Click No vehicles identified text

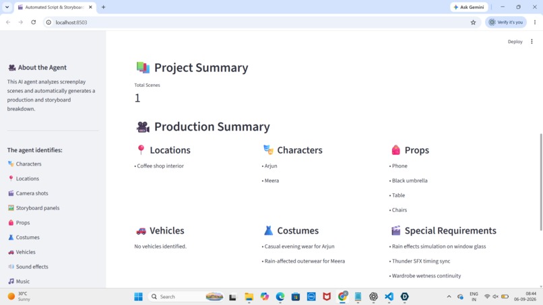[160, 246]
